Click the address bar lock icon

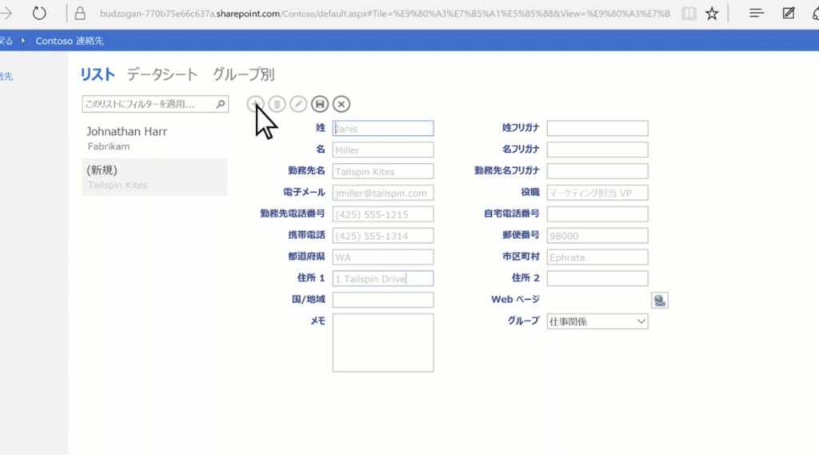point(80,13)
